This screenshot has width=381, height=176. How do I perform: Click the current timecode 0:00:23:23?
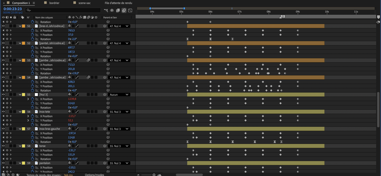[x=13, y=9]
